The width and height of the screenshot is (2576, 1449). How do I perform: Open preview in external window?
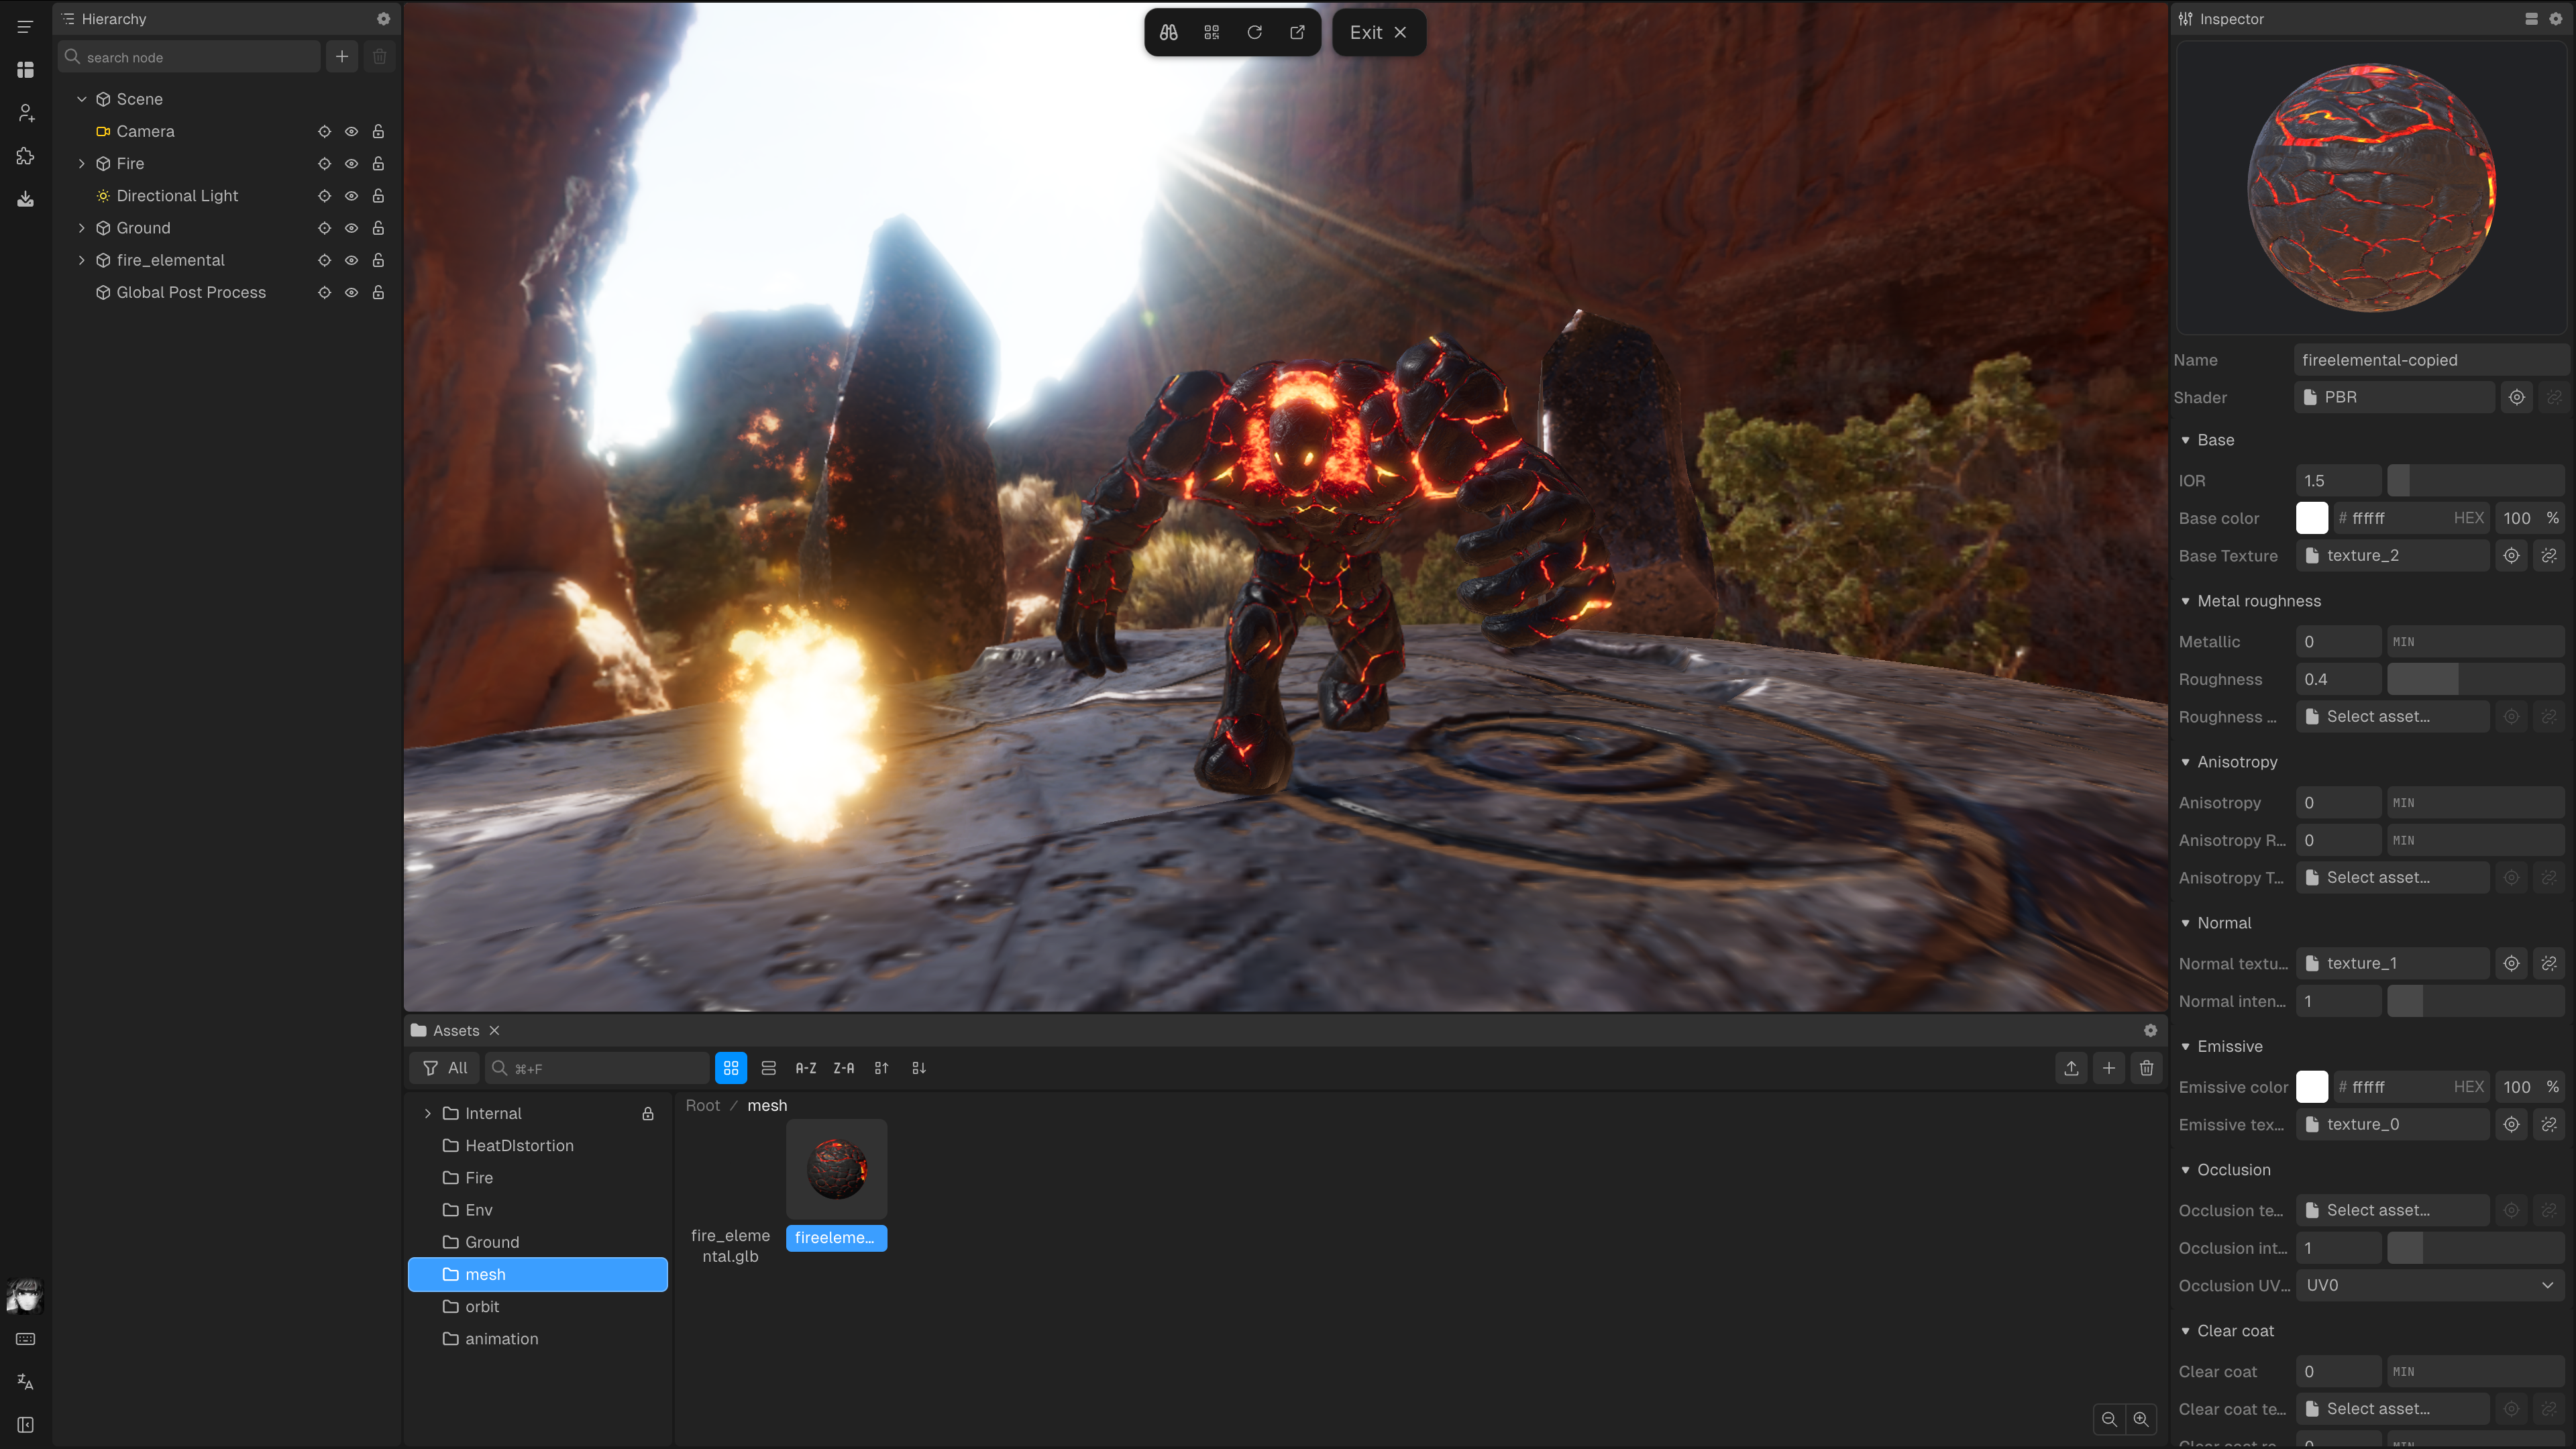pos(1297,32)
